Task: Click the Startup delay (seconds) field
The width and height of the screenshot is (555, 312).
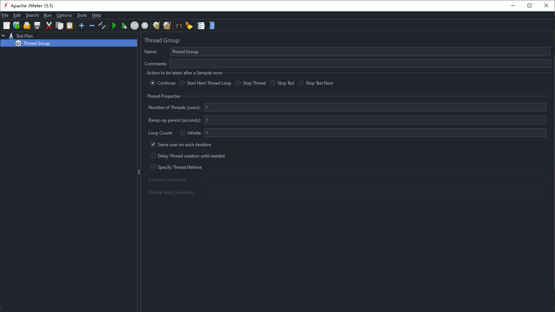Action: pyautogui.click(x=375, y=192)
